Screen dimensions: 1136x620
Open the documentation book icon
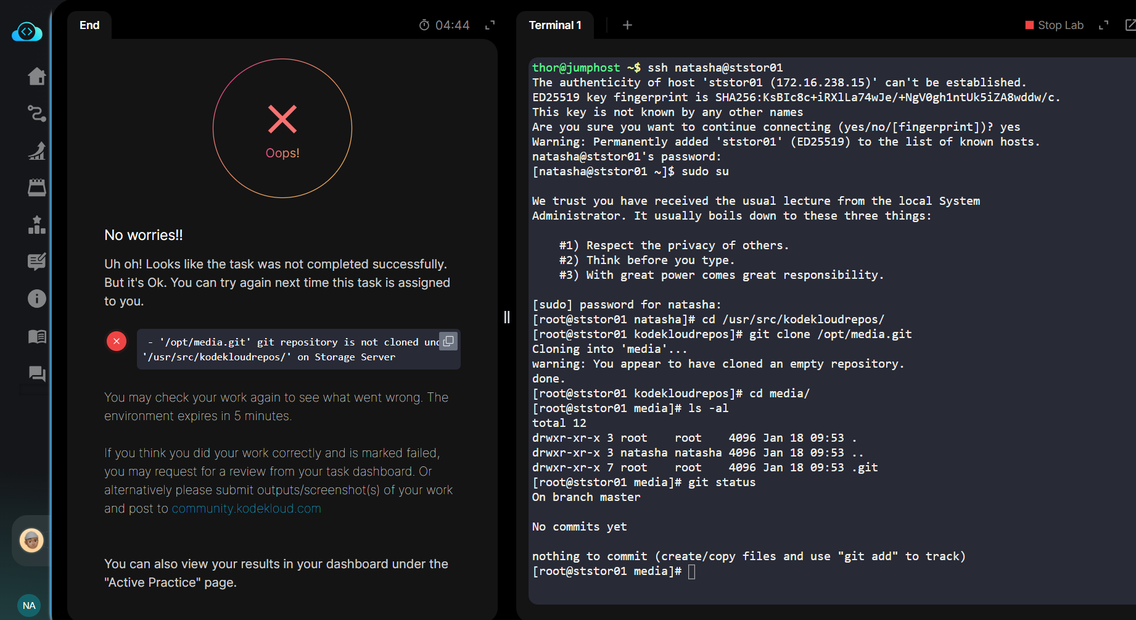coord(37,336)
